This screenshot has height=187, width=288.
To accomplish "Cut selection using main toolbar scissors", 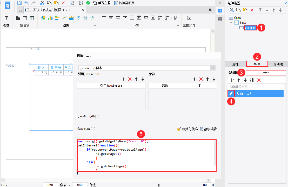I will tap(42, 3).
